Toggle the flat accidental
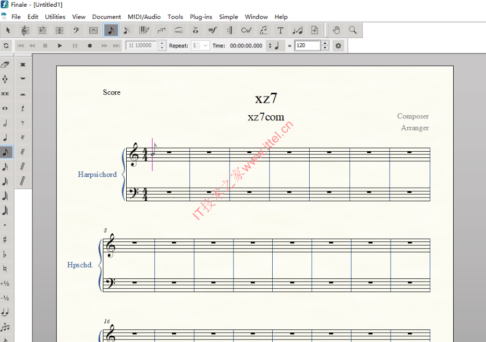This screenshot has width=486, height=342. point(5,254)
